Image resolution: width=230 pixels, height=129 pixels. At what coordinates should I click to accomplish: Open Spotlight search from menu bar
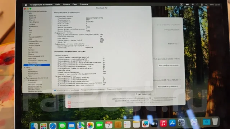(x=197, y=5)
